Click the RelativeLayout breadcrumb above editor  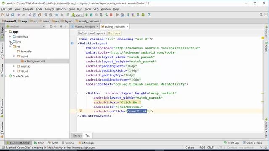[92, 34]
